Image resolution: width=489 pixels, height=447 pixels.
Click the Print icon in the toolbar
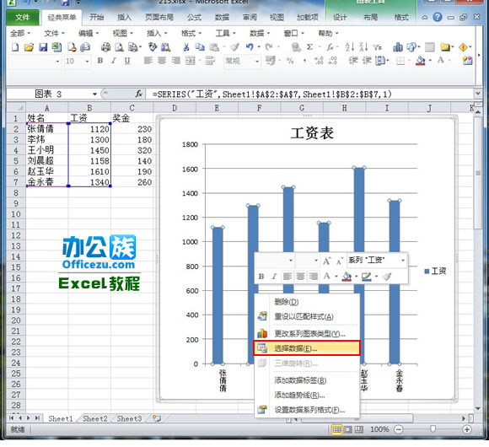pos(105,47)
